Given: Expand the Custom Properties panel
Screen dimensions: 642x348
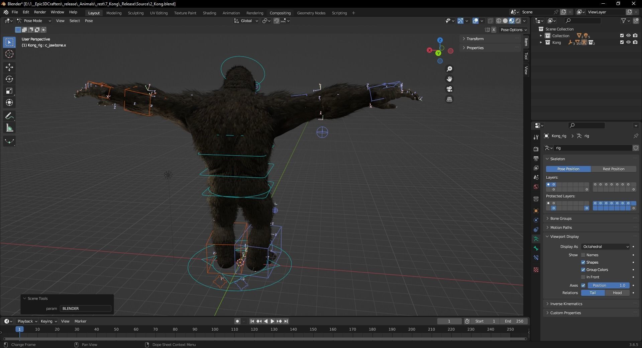Looking at the screenshot, I should 565,313.
